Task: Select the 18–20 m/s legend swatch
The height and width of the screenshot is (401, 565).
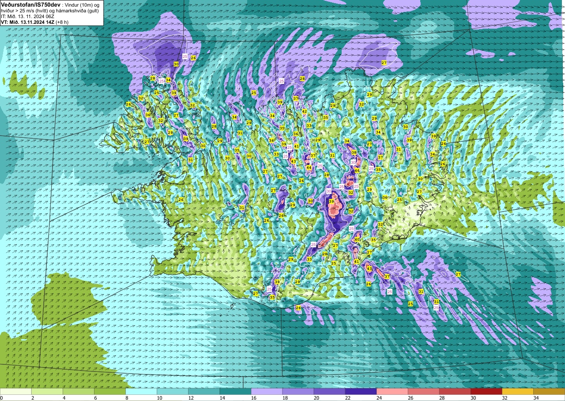Action: (298, 391)
